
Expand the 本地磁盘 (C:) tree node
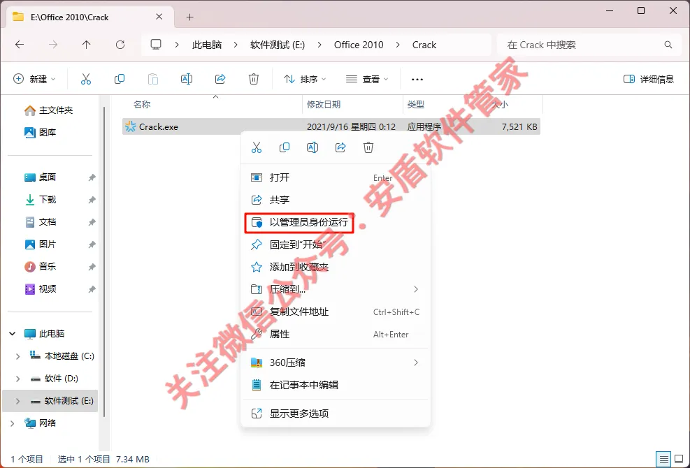(18, 356)
